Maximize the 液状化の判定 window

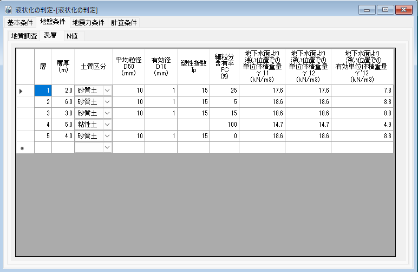tap(385, 10)
